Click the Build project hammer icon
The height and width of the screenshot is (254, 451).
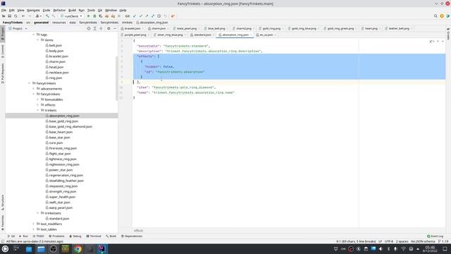click(47, 16)
